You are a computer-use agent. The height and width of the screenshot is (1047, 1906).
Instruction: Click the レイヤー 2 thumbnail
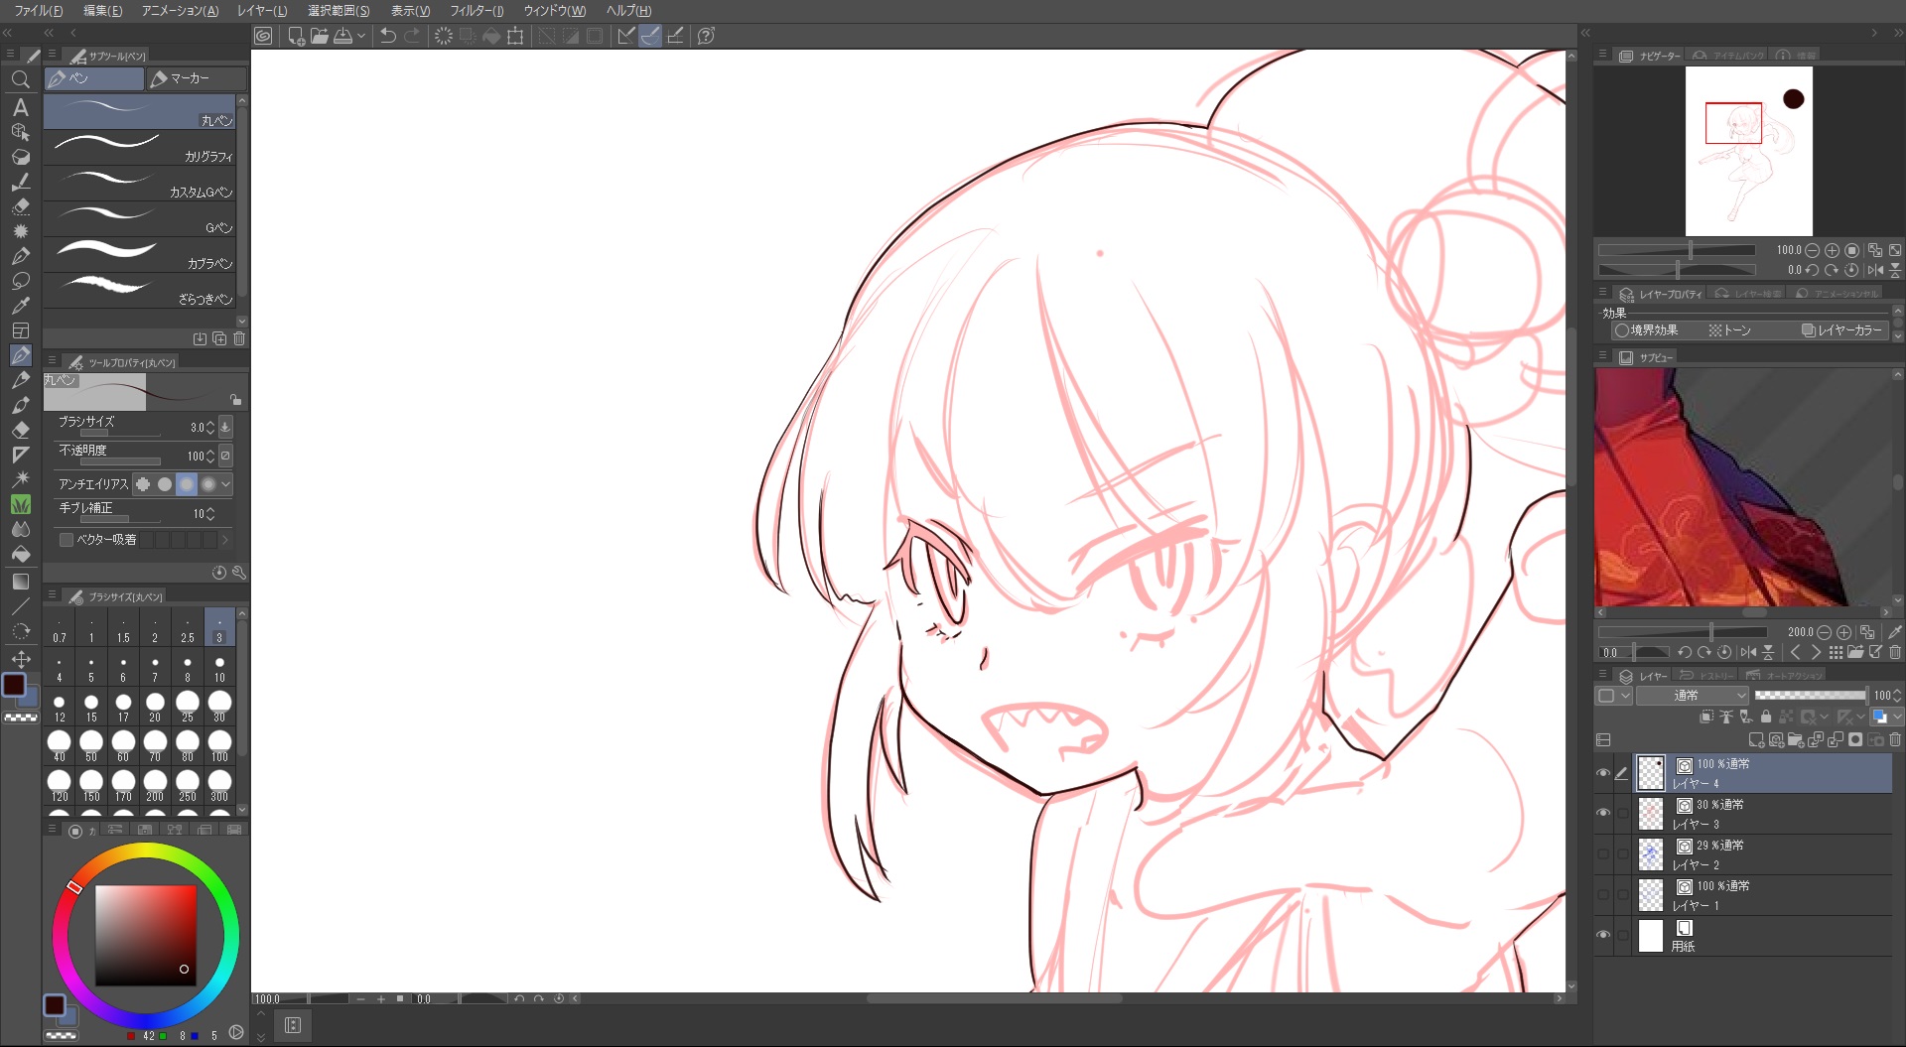pyautogui.click(x=1650, y=854)
